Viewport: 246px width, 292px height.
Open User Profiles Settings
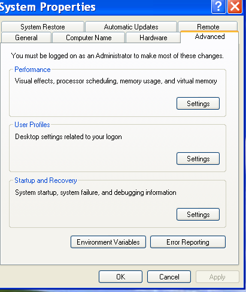(198, 159)
